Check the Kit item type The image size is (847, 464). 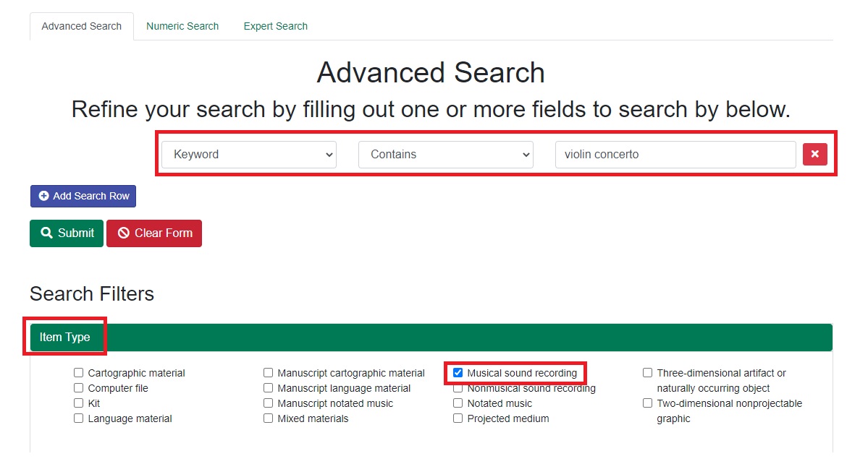click(77, 403)
